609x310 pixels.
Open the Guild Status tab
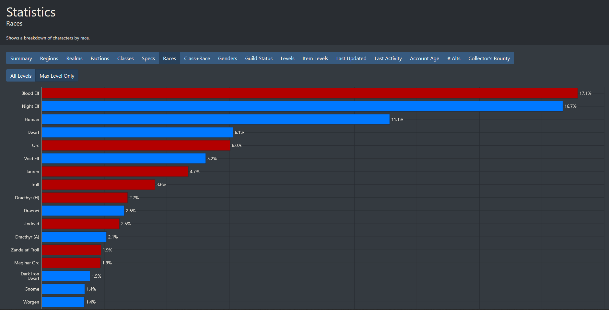click(259, 58)
